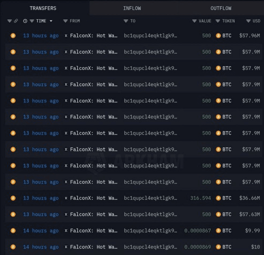Click the Bitcoin chain icon in the $36.66M row
This screenshot has width=264, height=255.
(13, 198)
